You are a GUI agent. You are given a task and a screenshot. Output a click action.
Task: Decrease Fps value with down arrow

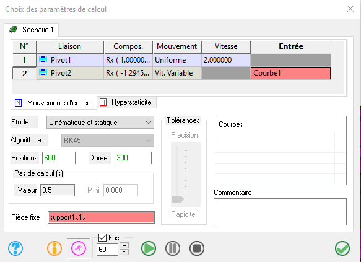[124, 251]
